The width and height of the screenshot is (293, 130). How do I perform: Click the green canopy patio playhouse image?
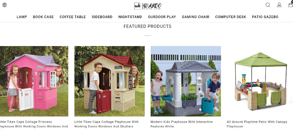pos(260,81)
